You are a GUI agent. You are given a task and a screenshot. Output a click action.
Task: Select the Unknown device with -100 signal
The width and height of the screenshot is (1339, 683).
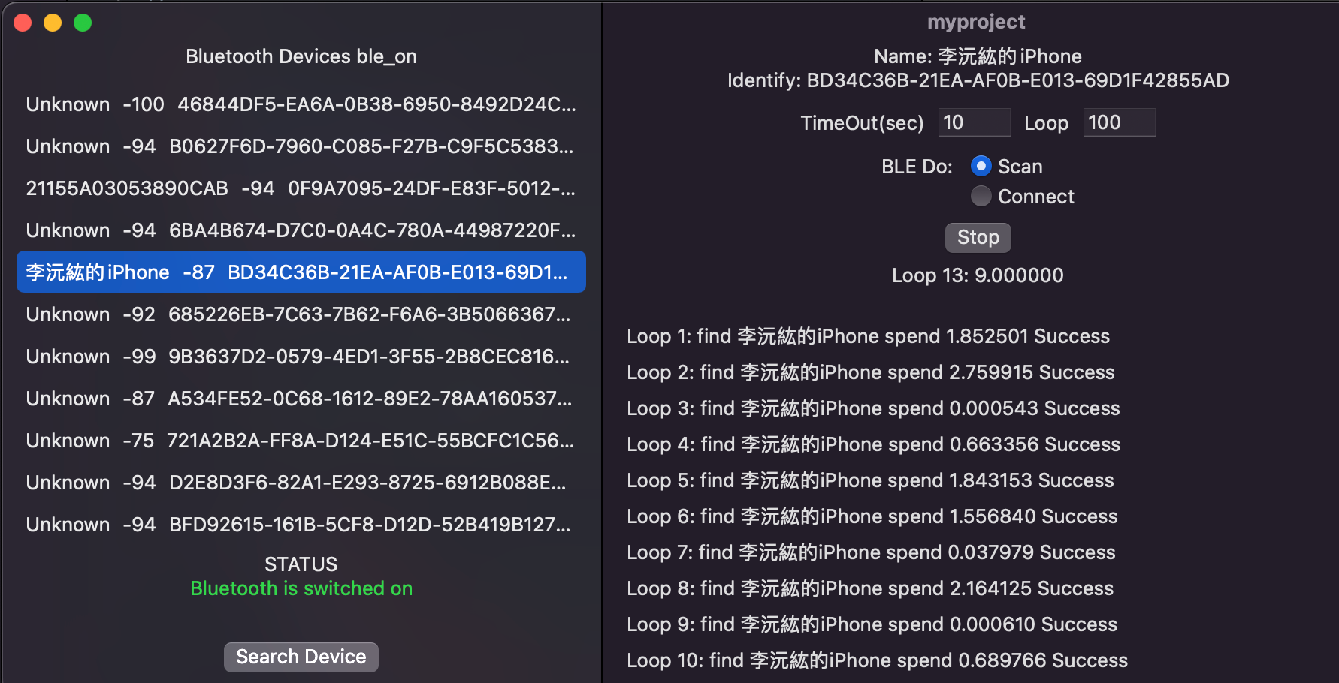301,104
